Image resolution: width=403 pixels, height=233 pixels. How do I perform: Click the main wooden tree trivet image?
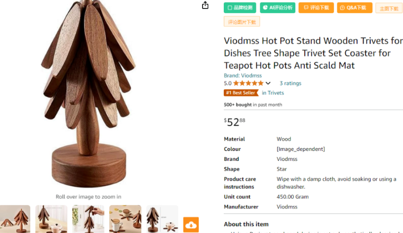tap(88, 95)
